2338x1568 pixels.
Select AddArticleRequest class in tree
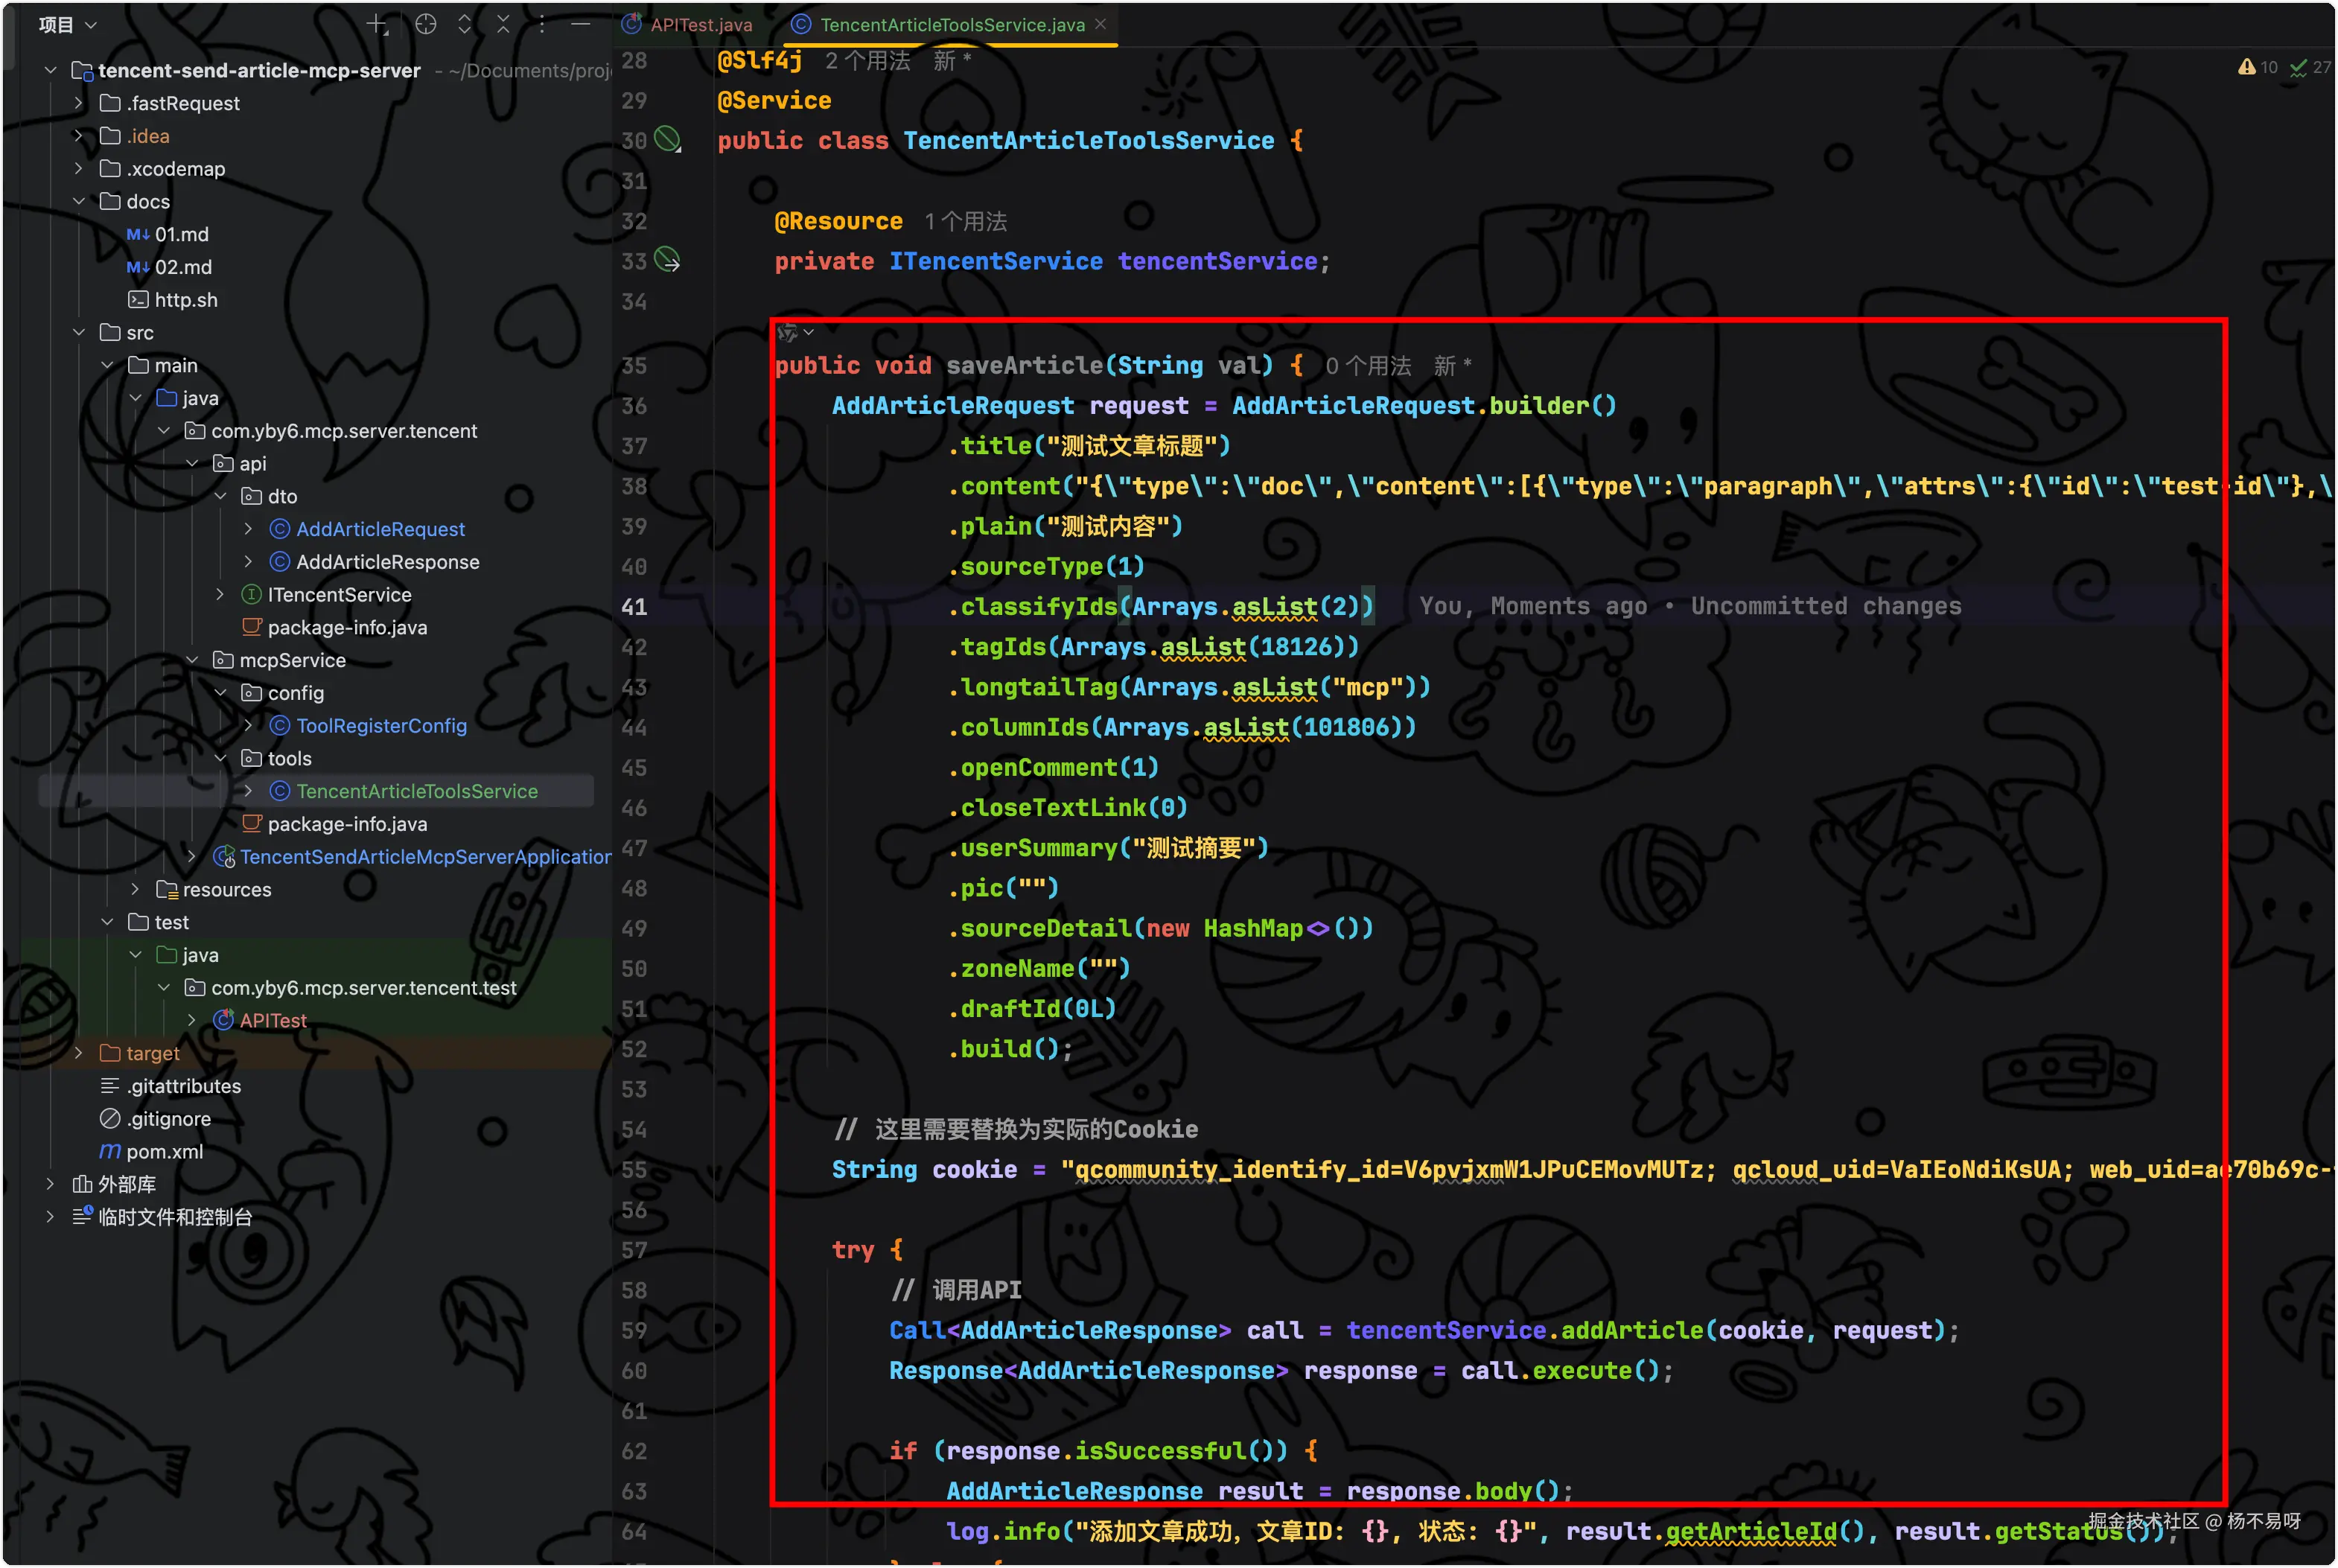[x=380, y=529]
